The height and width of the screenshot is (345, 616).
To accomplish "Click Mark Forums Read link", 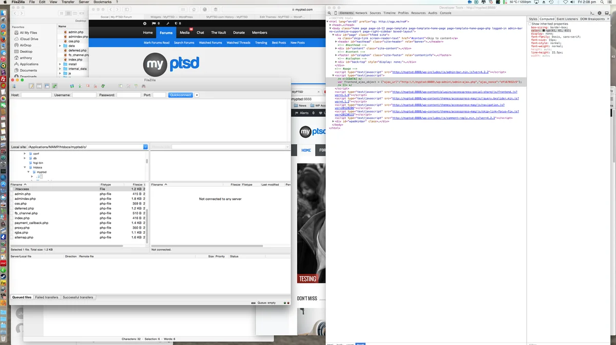I will coord(157,43).
